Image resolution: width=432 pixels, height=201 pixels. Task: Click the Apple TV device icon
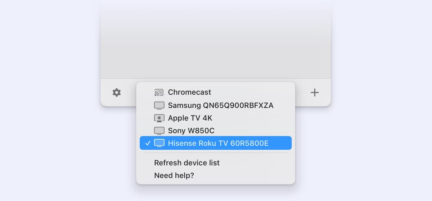(159, 118)
